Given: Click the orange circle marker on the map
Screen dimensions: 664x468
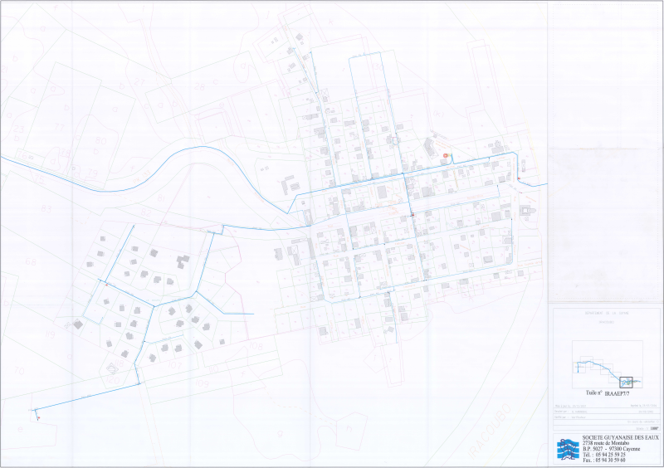Looking at the screenshot, I should (446, 155).
